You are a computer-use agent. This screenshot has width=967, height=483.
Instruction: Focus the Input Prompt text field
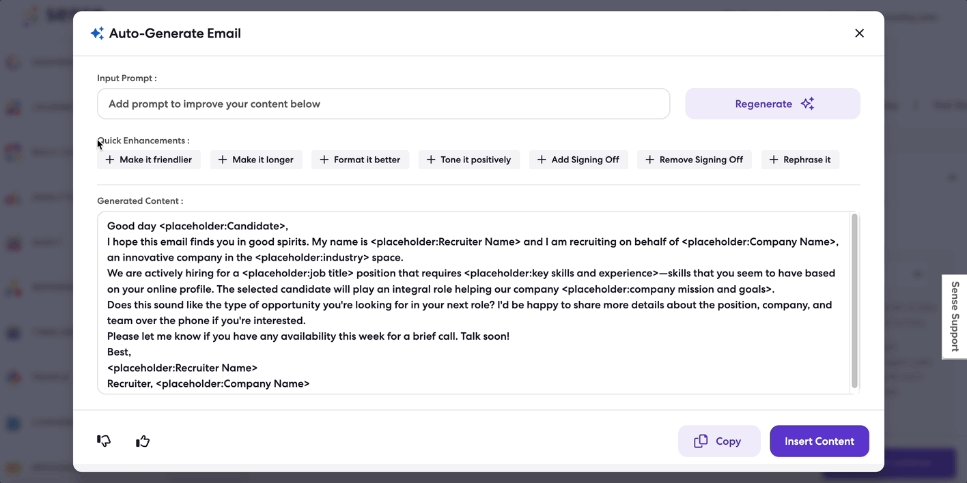click(383, 104)
